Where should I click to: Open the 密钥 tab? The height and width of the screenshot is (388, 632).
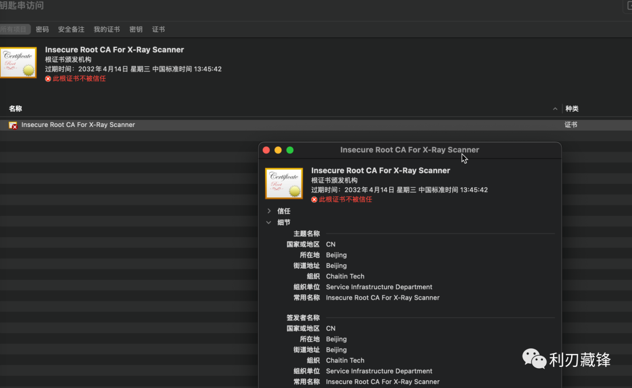pos(136,29)
